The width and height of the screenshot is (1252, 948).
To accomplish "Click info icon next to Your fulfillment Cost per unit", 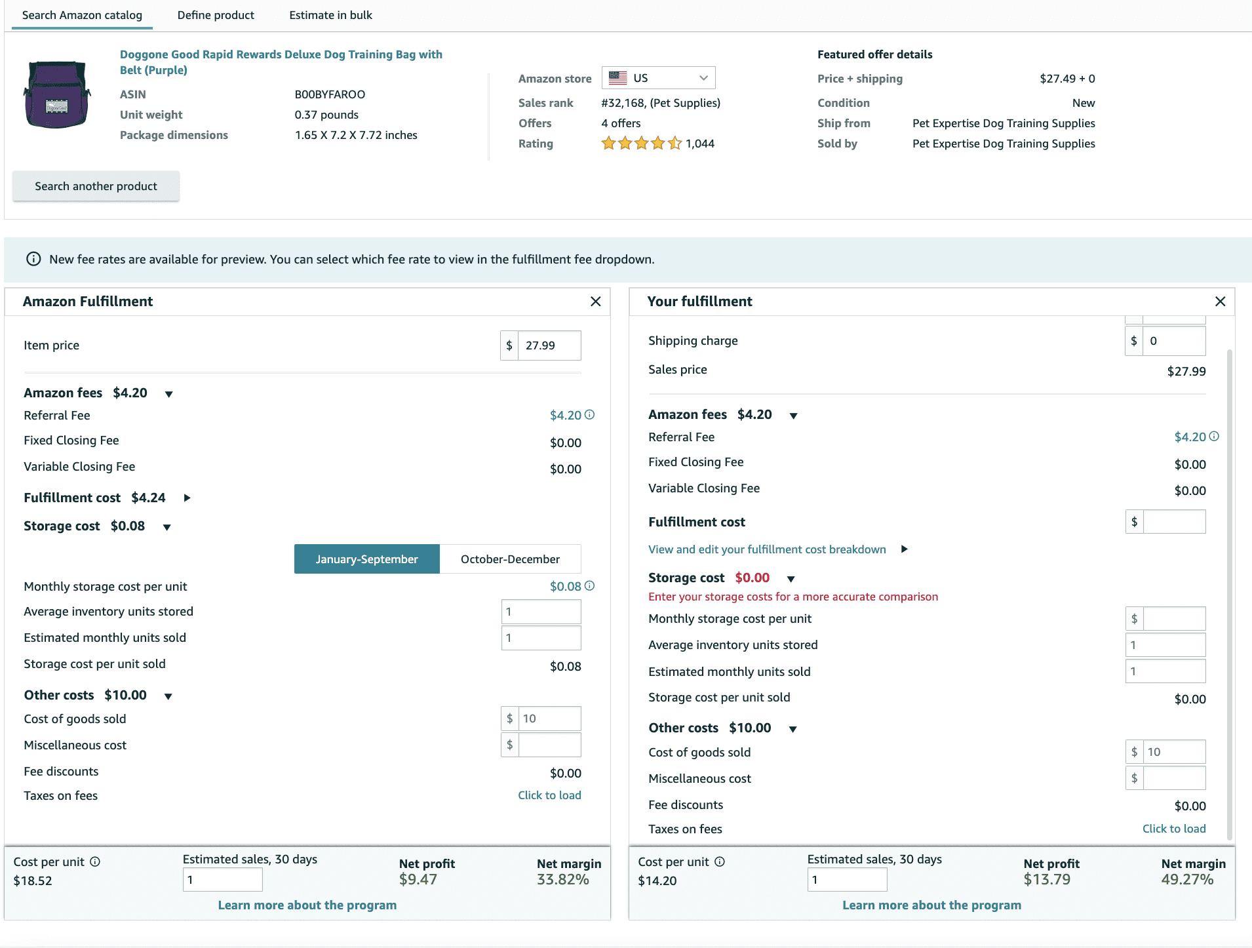I will 720,861.
